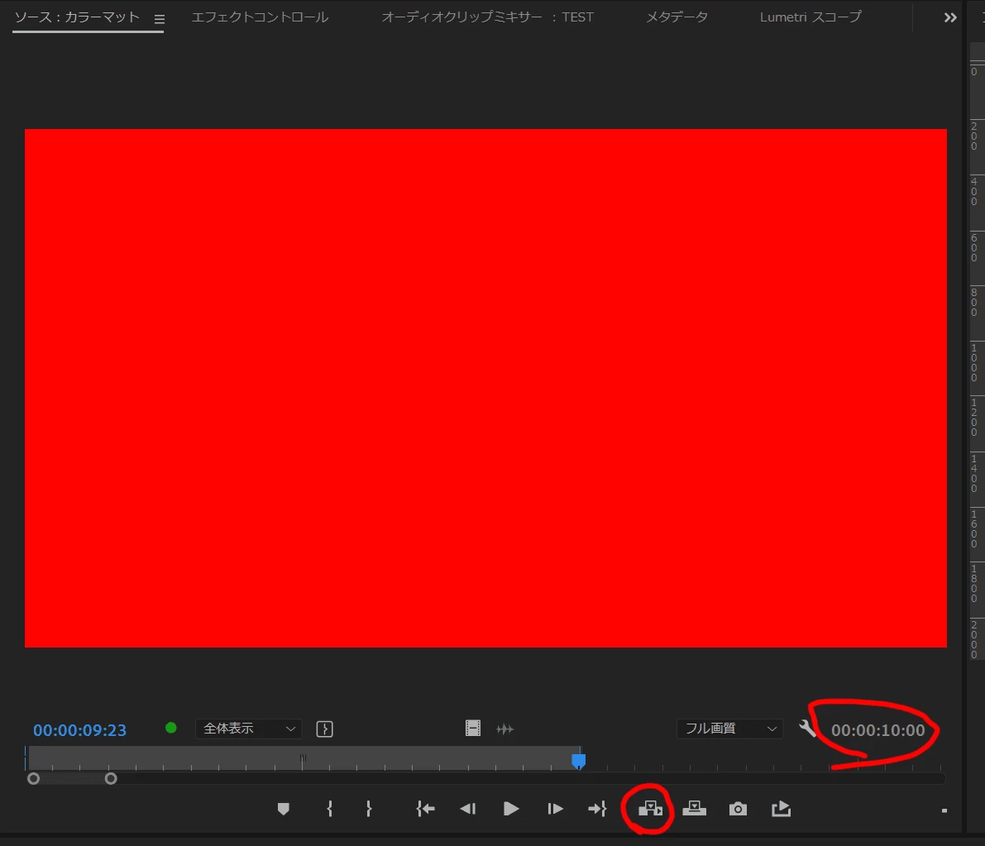
Task: Click the right zoom scroll bar handle
Action: tap(111, 779)
